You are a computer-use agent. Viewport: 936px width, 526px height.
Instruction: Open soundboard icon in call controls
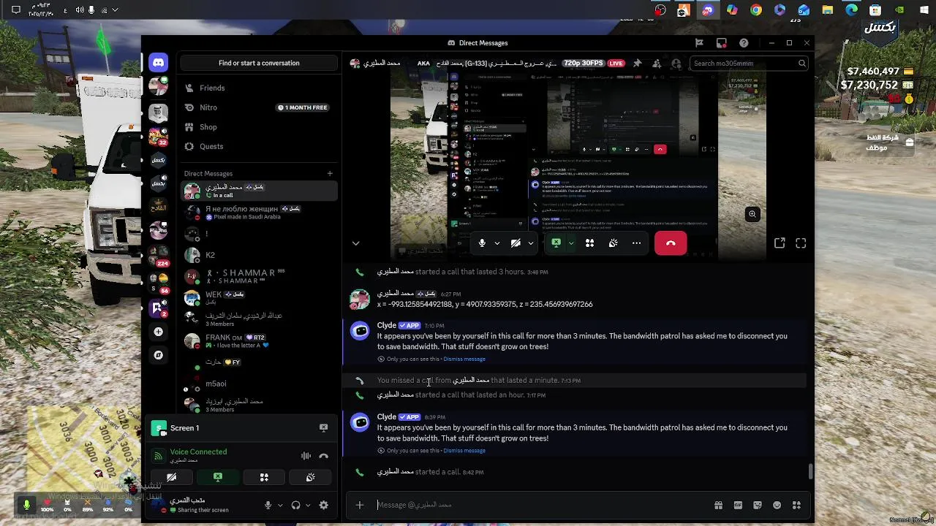(613, 243)
